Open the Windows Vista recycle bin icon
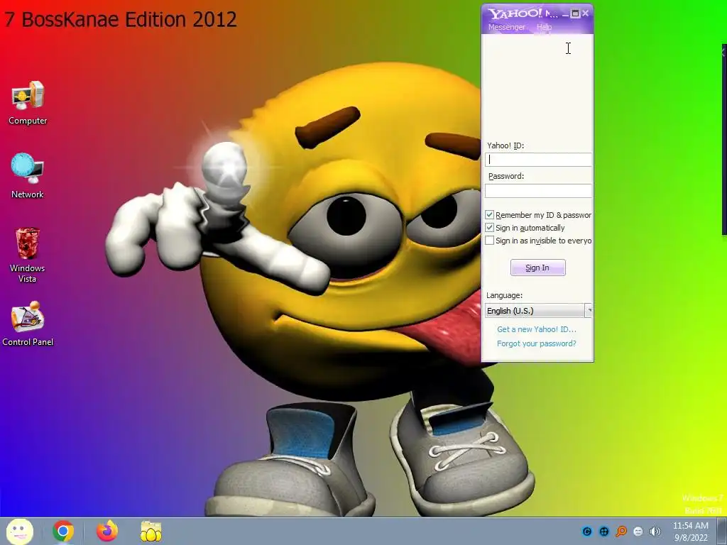Image resolution: width=727 pixels, height=545 pixels. 28,255
